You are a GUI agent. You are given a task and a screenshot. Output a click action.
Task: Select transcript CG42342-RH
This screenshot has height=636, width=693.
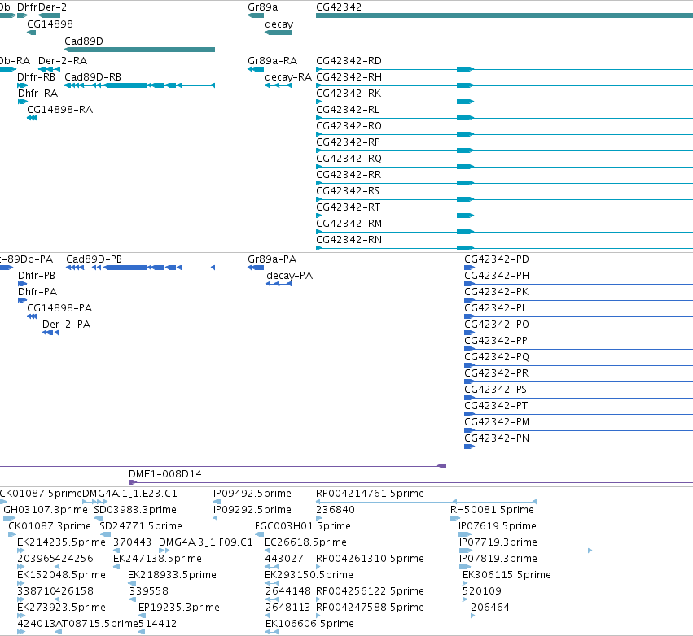tap(349, 77)
